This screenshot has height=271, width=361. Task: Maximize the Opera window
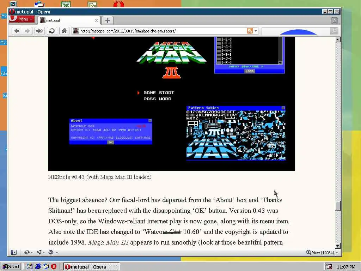point(331,12)
